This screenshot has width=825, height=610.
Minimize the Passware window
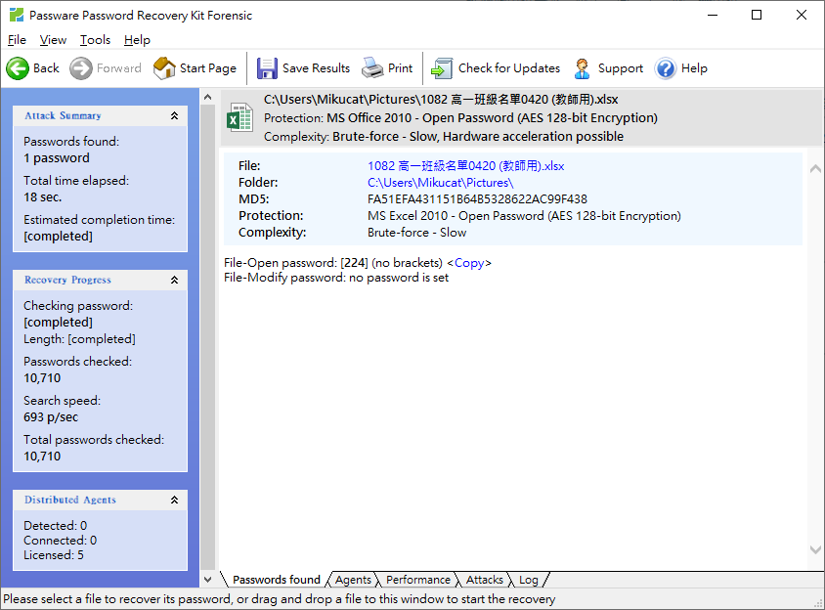coord(713,16)
